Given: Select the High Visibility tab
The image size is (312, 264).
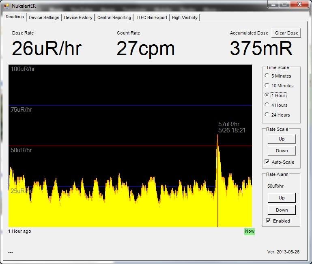Looking at the screenshot, I should point(185,17).
